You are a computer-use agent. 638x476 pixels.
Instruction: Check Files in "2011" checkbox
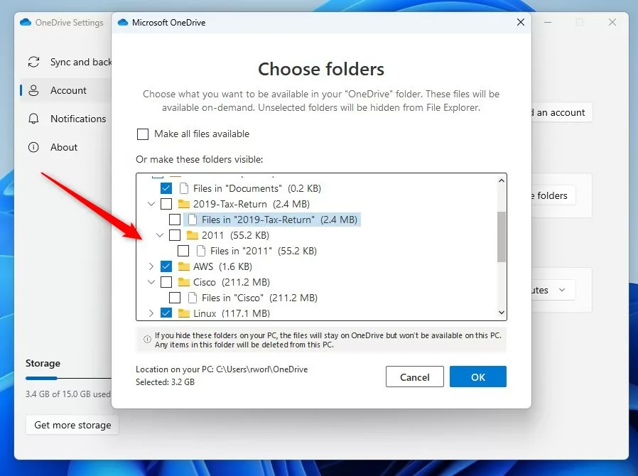(183, 251)
